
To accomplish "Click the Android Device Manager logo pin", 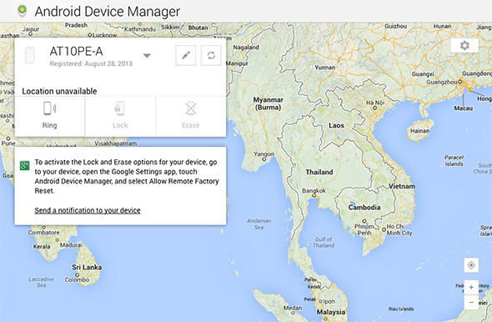I will click(x=22, y=11).
